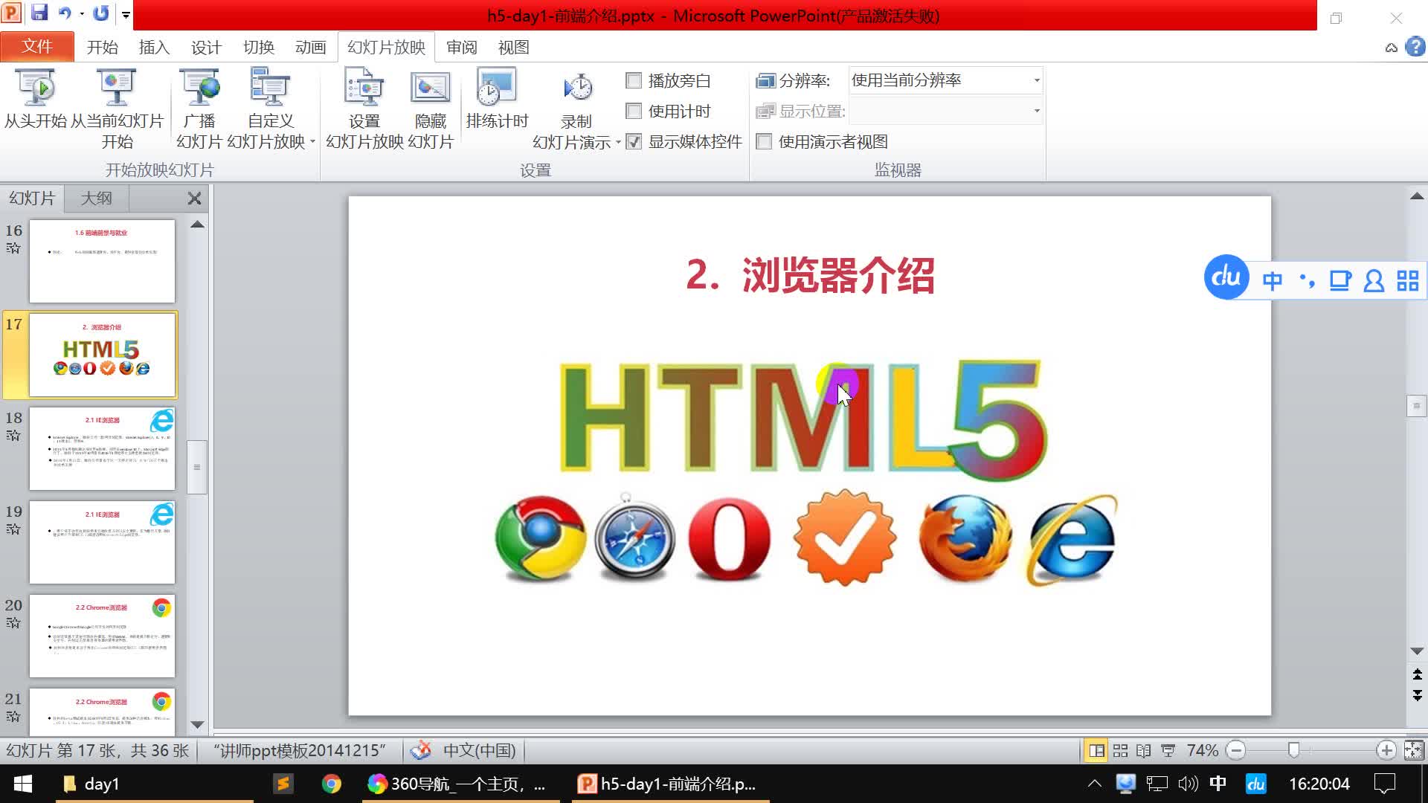Image resolution: width=1428 pixels, height=803 pixels.
Task: Open the File (文件) tab
Action: coord(37,47)
